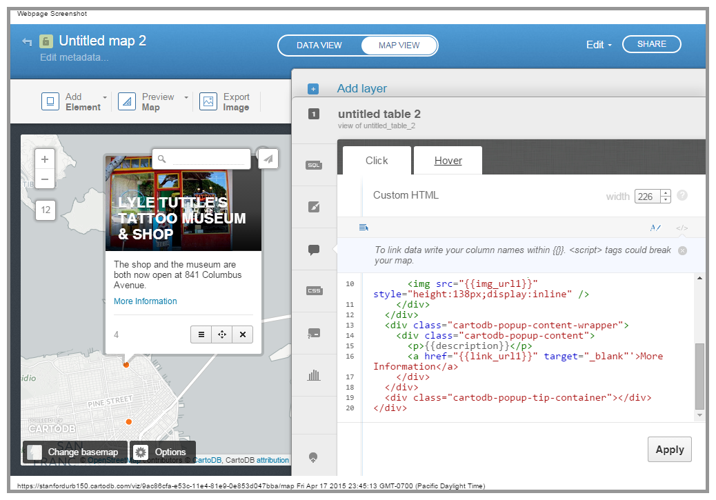This screenshot has width=716, height=500.
Task: Click the back arrow icon beside map title
Action: [x=27, y=42]
